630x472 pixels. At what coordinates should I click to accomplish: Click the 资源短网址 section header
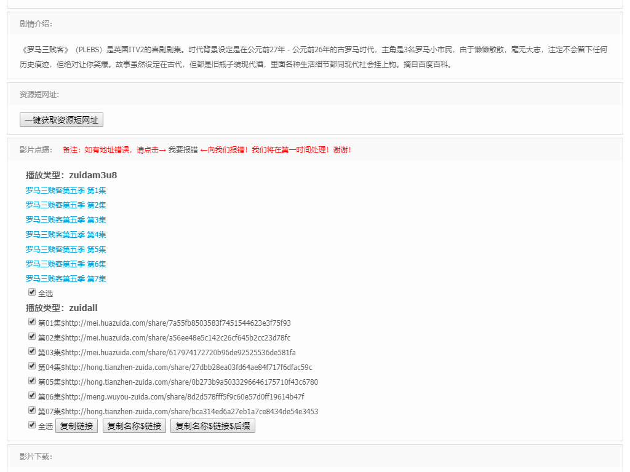point(39,95)
